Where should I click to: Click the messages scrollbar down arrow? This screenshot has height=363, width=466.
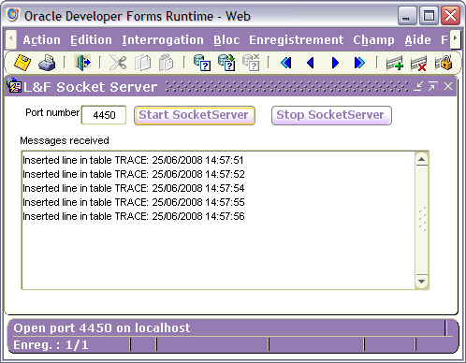coord(422,282)
